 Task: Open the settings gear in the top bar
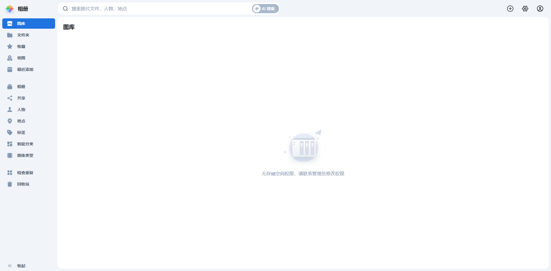click(525, 9)
